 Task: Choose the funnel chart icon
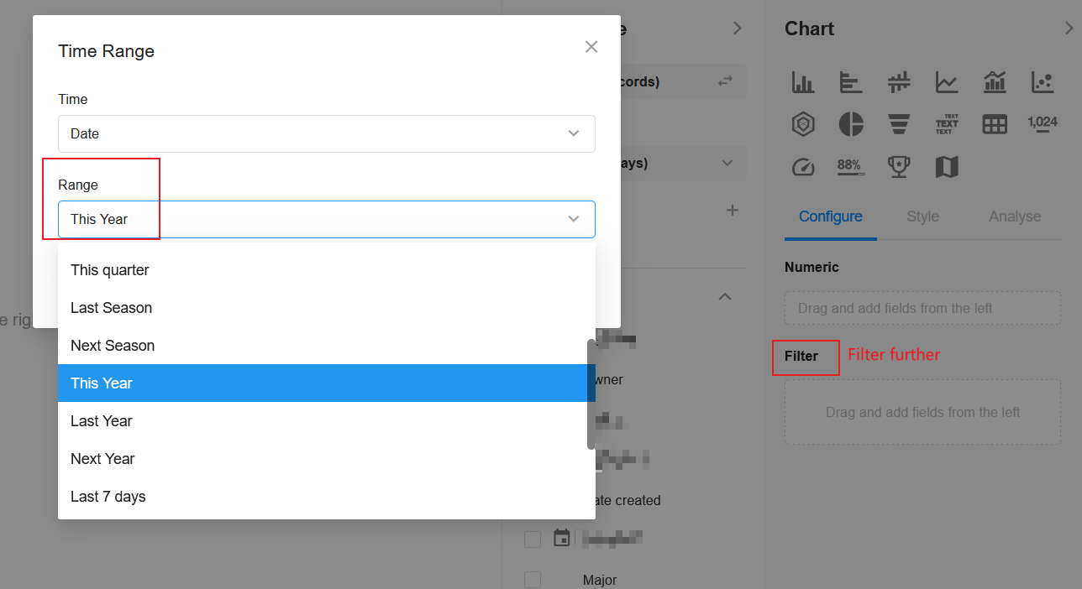click(x=899, y=124)
